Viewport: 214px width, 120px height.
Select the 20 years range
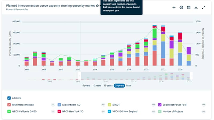click(x=119, y=85)
